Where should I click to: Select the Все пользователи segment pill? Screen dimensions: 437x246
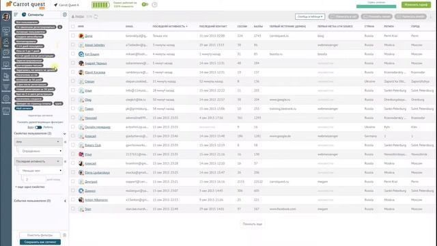[27, 23]
